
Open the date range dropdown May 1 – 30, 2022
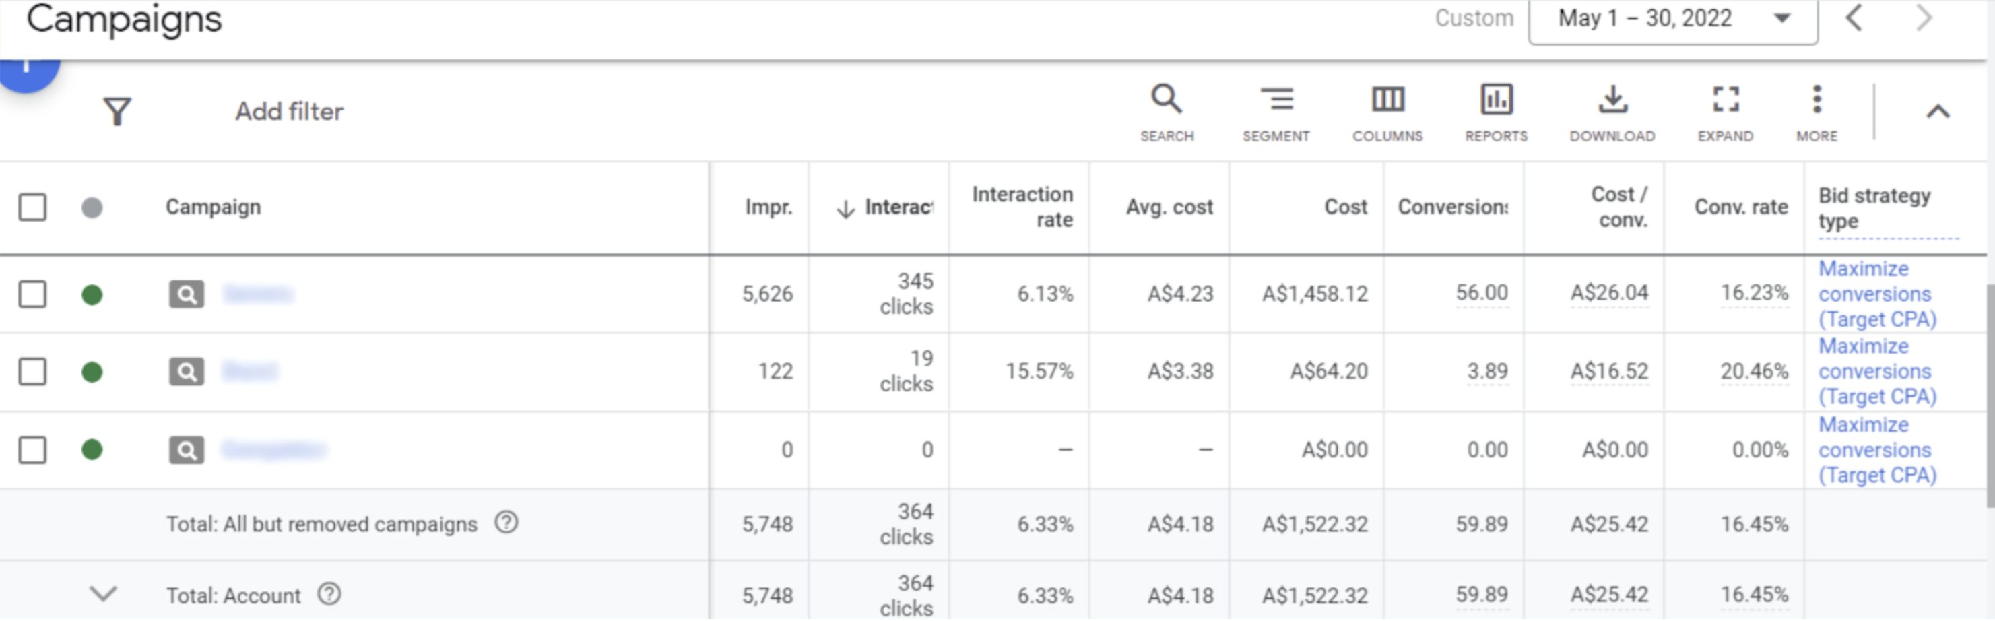point(1673,20)
